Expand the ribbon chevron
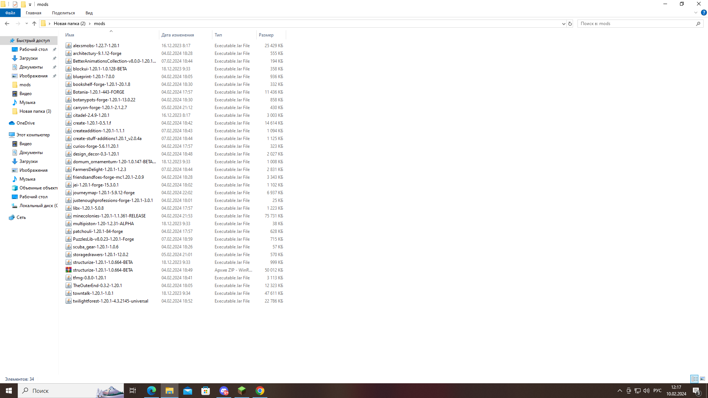 696,13
